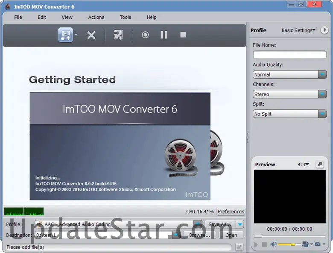The image size is (333, 253).
Task: Click the snapshot camera icon in Preview
Action: (x=318, y=244)
